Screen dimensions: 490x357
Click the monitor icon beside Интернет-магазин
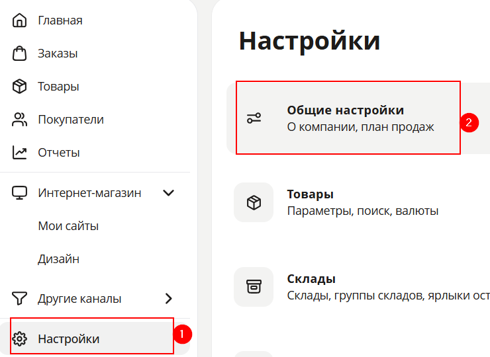click(x=19, y=193)
